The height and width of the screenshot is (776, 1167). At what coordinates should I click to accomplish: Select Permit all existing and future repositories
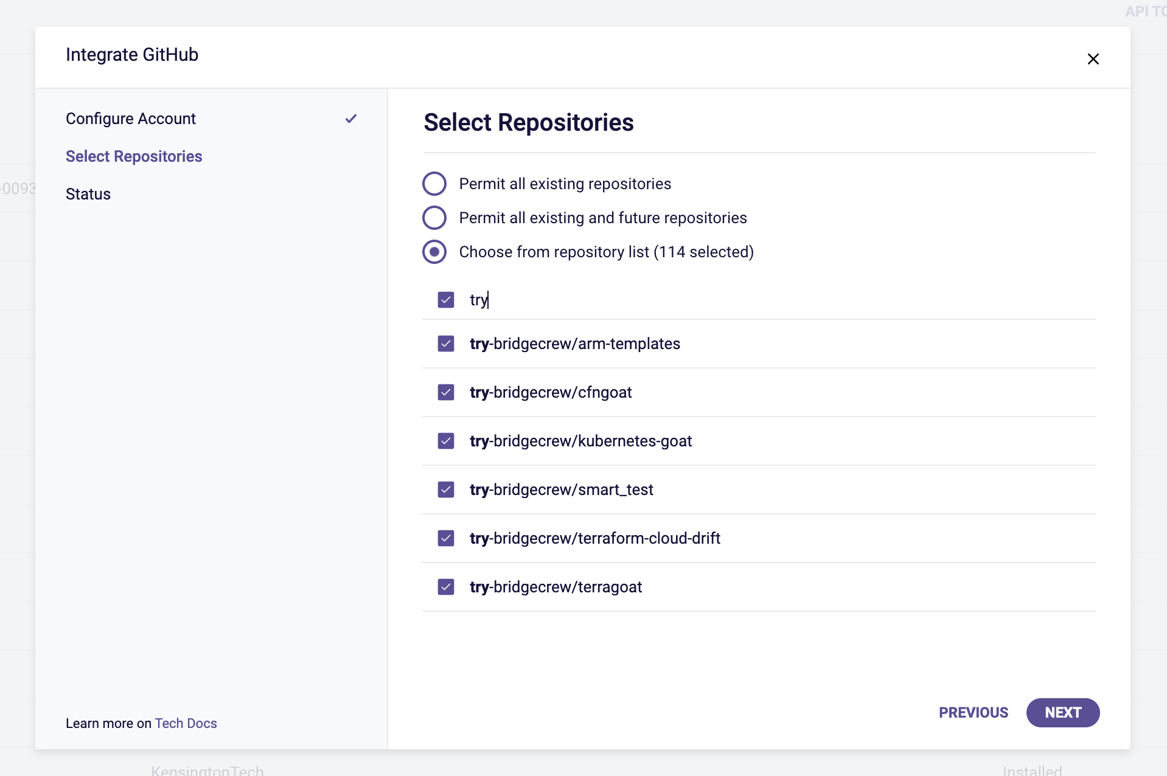click(434, 218)
